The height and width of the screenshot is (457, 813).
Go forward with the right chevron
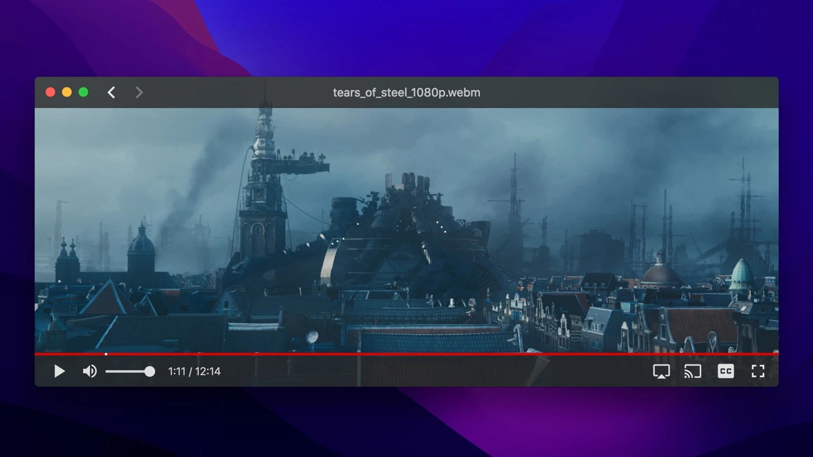click(139, 92)
